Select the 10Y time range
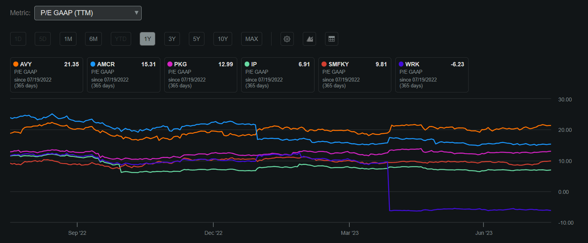 (223, 39)
